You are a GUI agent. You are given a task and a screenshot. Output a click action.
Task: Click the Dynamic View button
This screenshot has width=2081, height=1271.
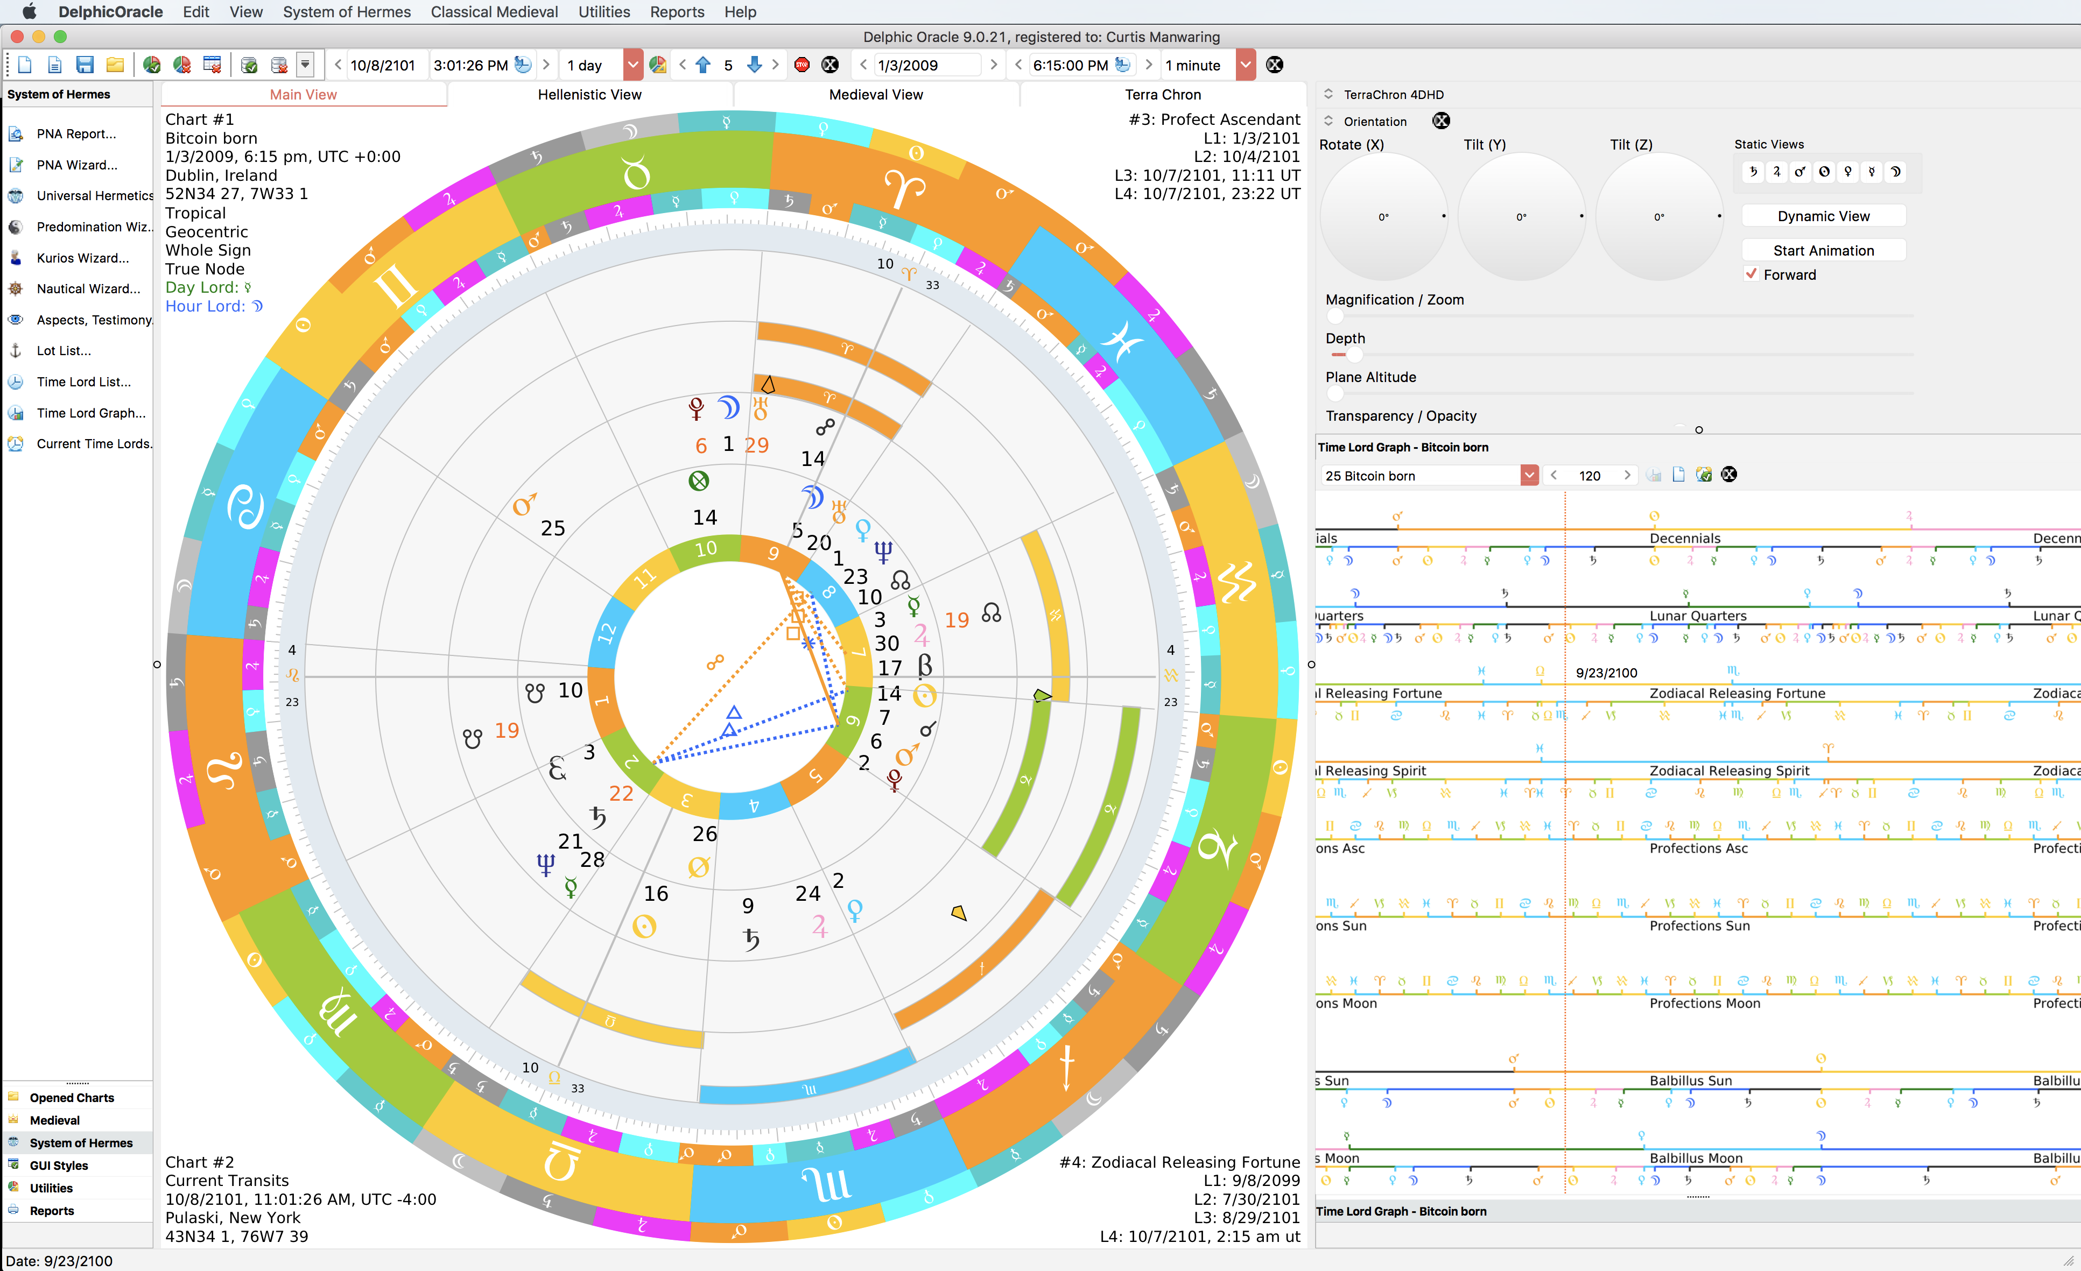[x=1823, y=216]
